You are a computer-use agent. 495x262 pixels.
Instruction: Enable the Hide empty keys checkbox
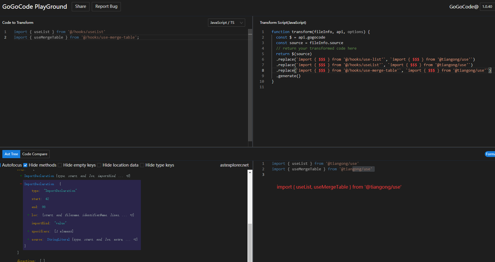[x=60, y=165]
